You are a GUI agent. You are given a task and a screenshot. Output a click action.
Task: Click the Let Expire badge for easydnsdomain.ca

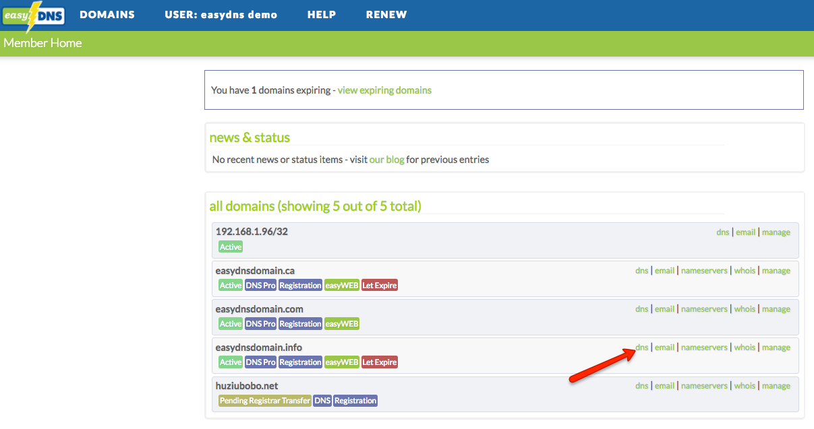pyautogui.click(x=380, y=286)
